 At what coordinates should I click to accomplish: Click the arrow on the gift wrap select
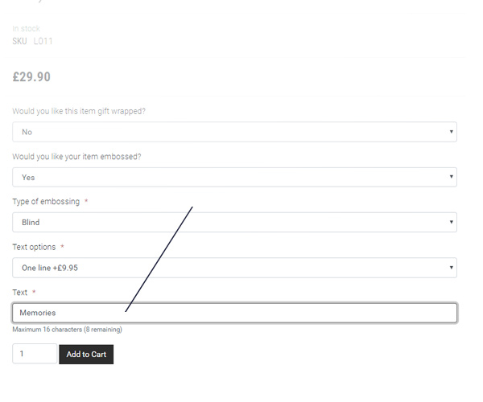click(x=451, y=132)
